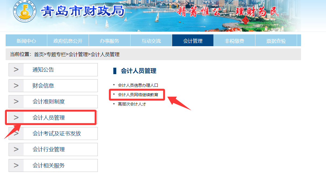Click 会计管理 in the breadcrumb path
Screen dimensions: 326x177
pyautogui.click(x=78, y=55)
